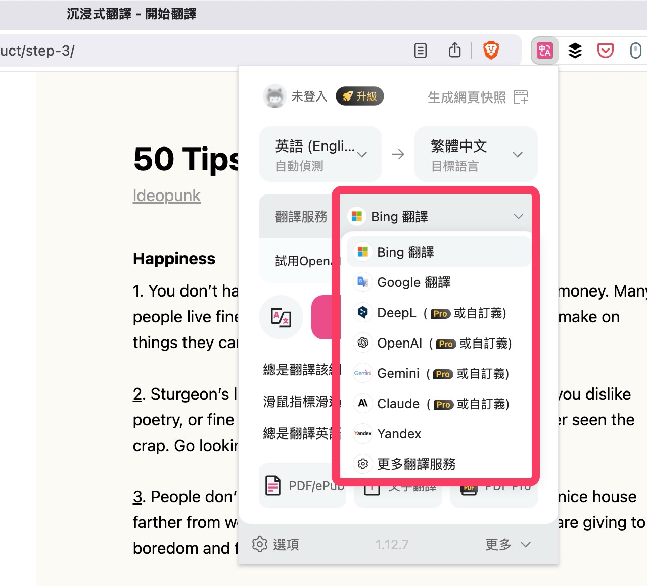
Task: Select Bing 翻譯 from service list
Action: coord(439,252)
